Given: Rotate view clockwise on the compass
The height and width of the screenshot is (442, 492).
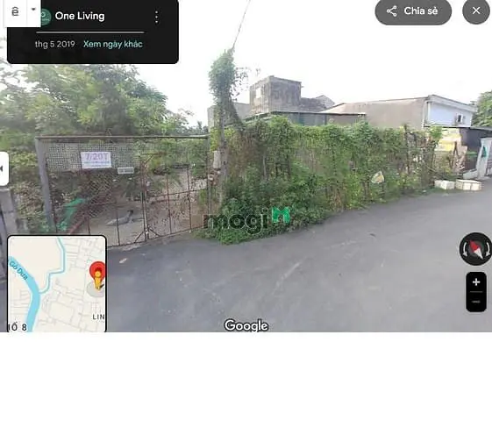Looking at the screenshot, I should (x=487, y=249).
